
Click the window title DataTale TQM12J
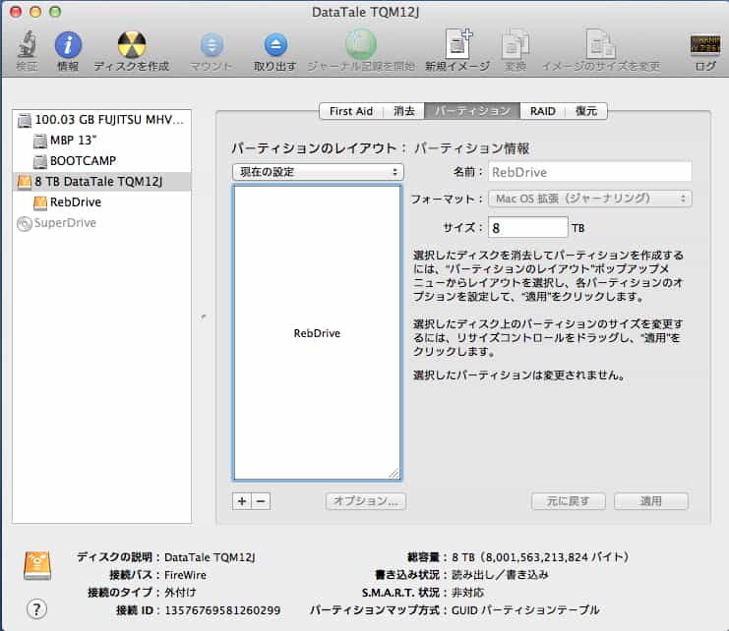pyautogui.click(x=365, y=12)
